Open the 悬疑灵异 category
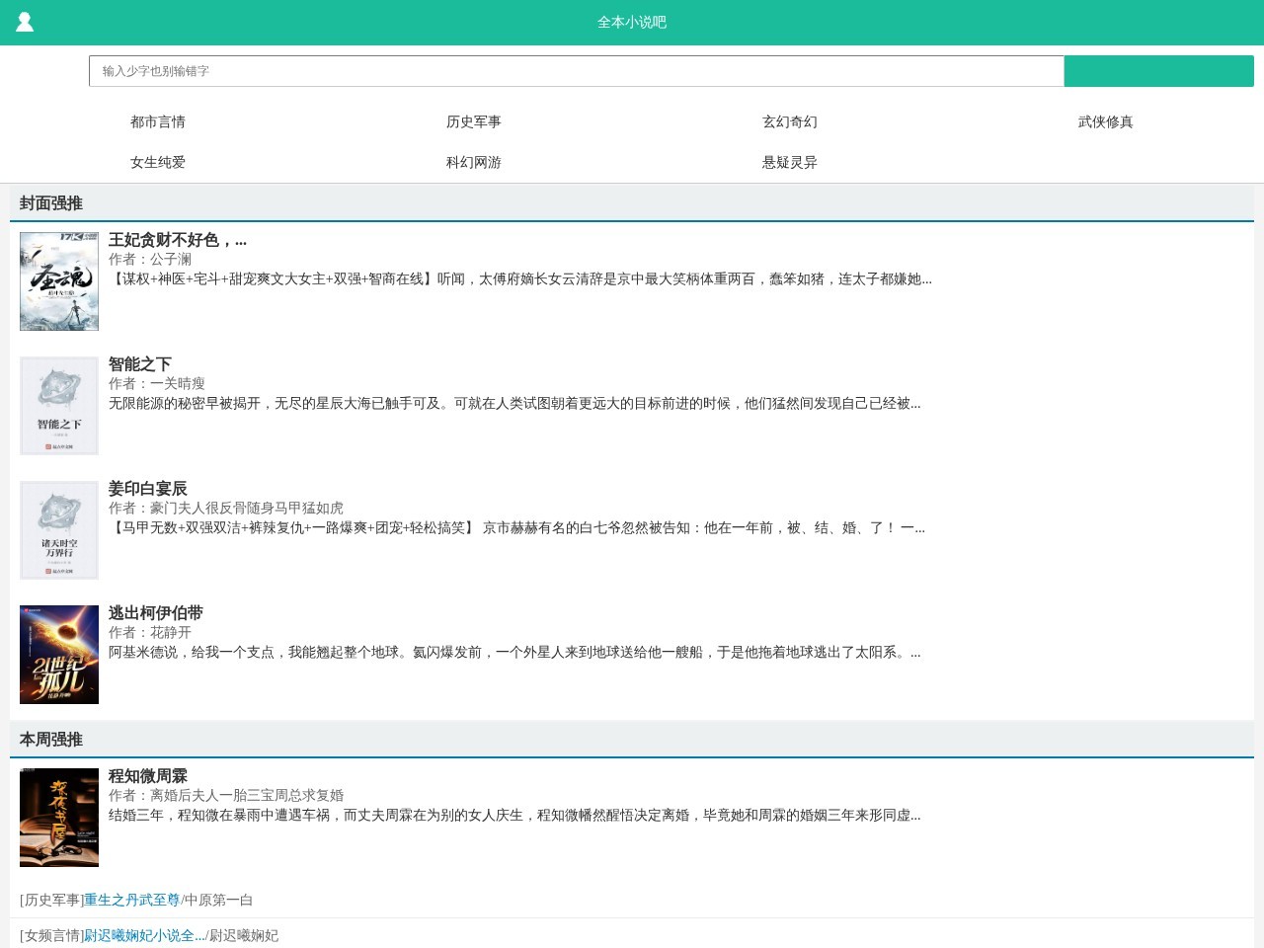The height and width of the screenshot is (948, 1264). (x=790, y=162)
